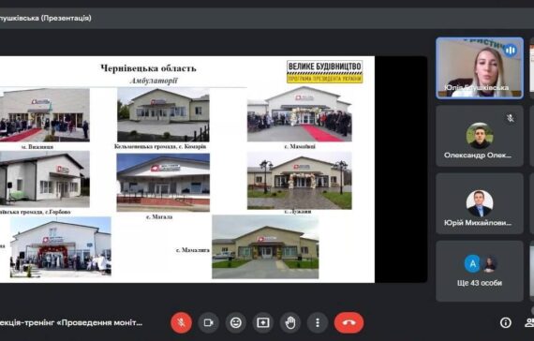Click the ambulatory photo beside 'с. Мамалига'
Screen dimensions: 534x341
click(x=265, y=247)
